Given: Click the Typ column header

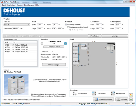Looking at the screenshot, I should [24, 42].
